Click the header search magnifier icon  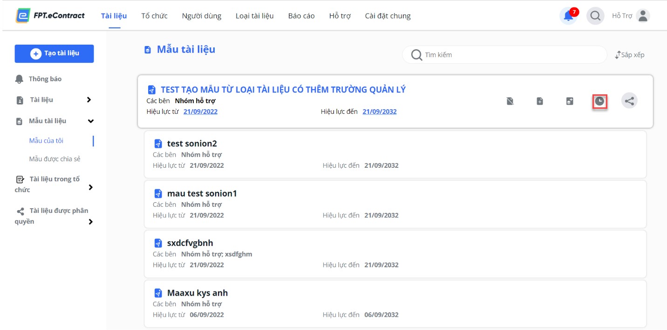(x=595, y=16)
